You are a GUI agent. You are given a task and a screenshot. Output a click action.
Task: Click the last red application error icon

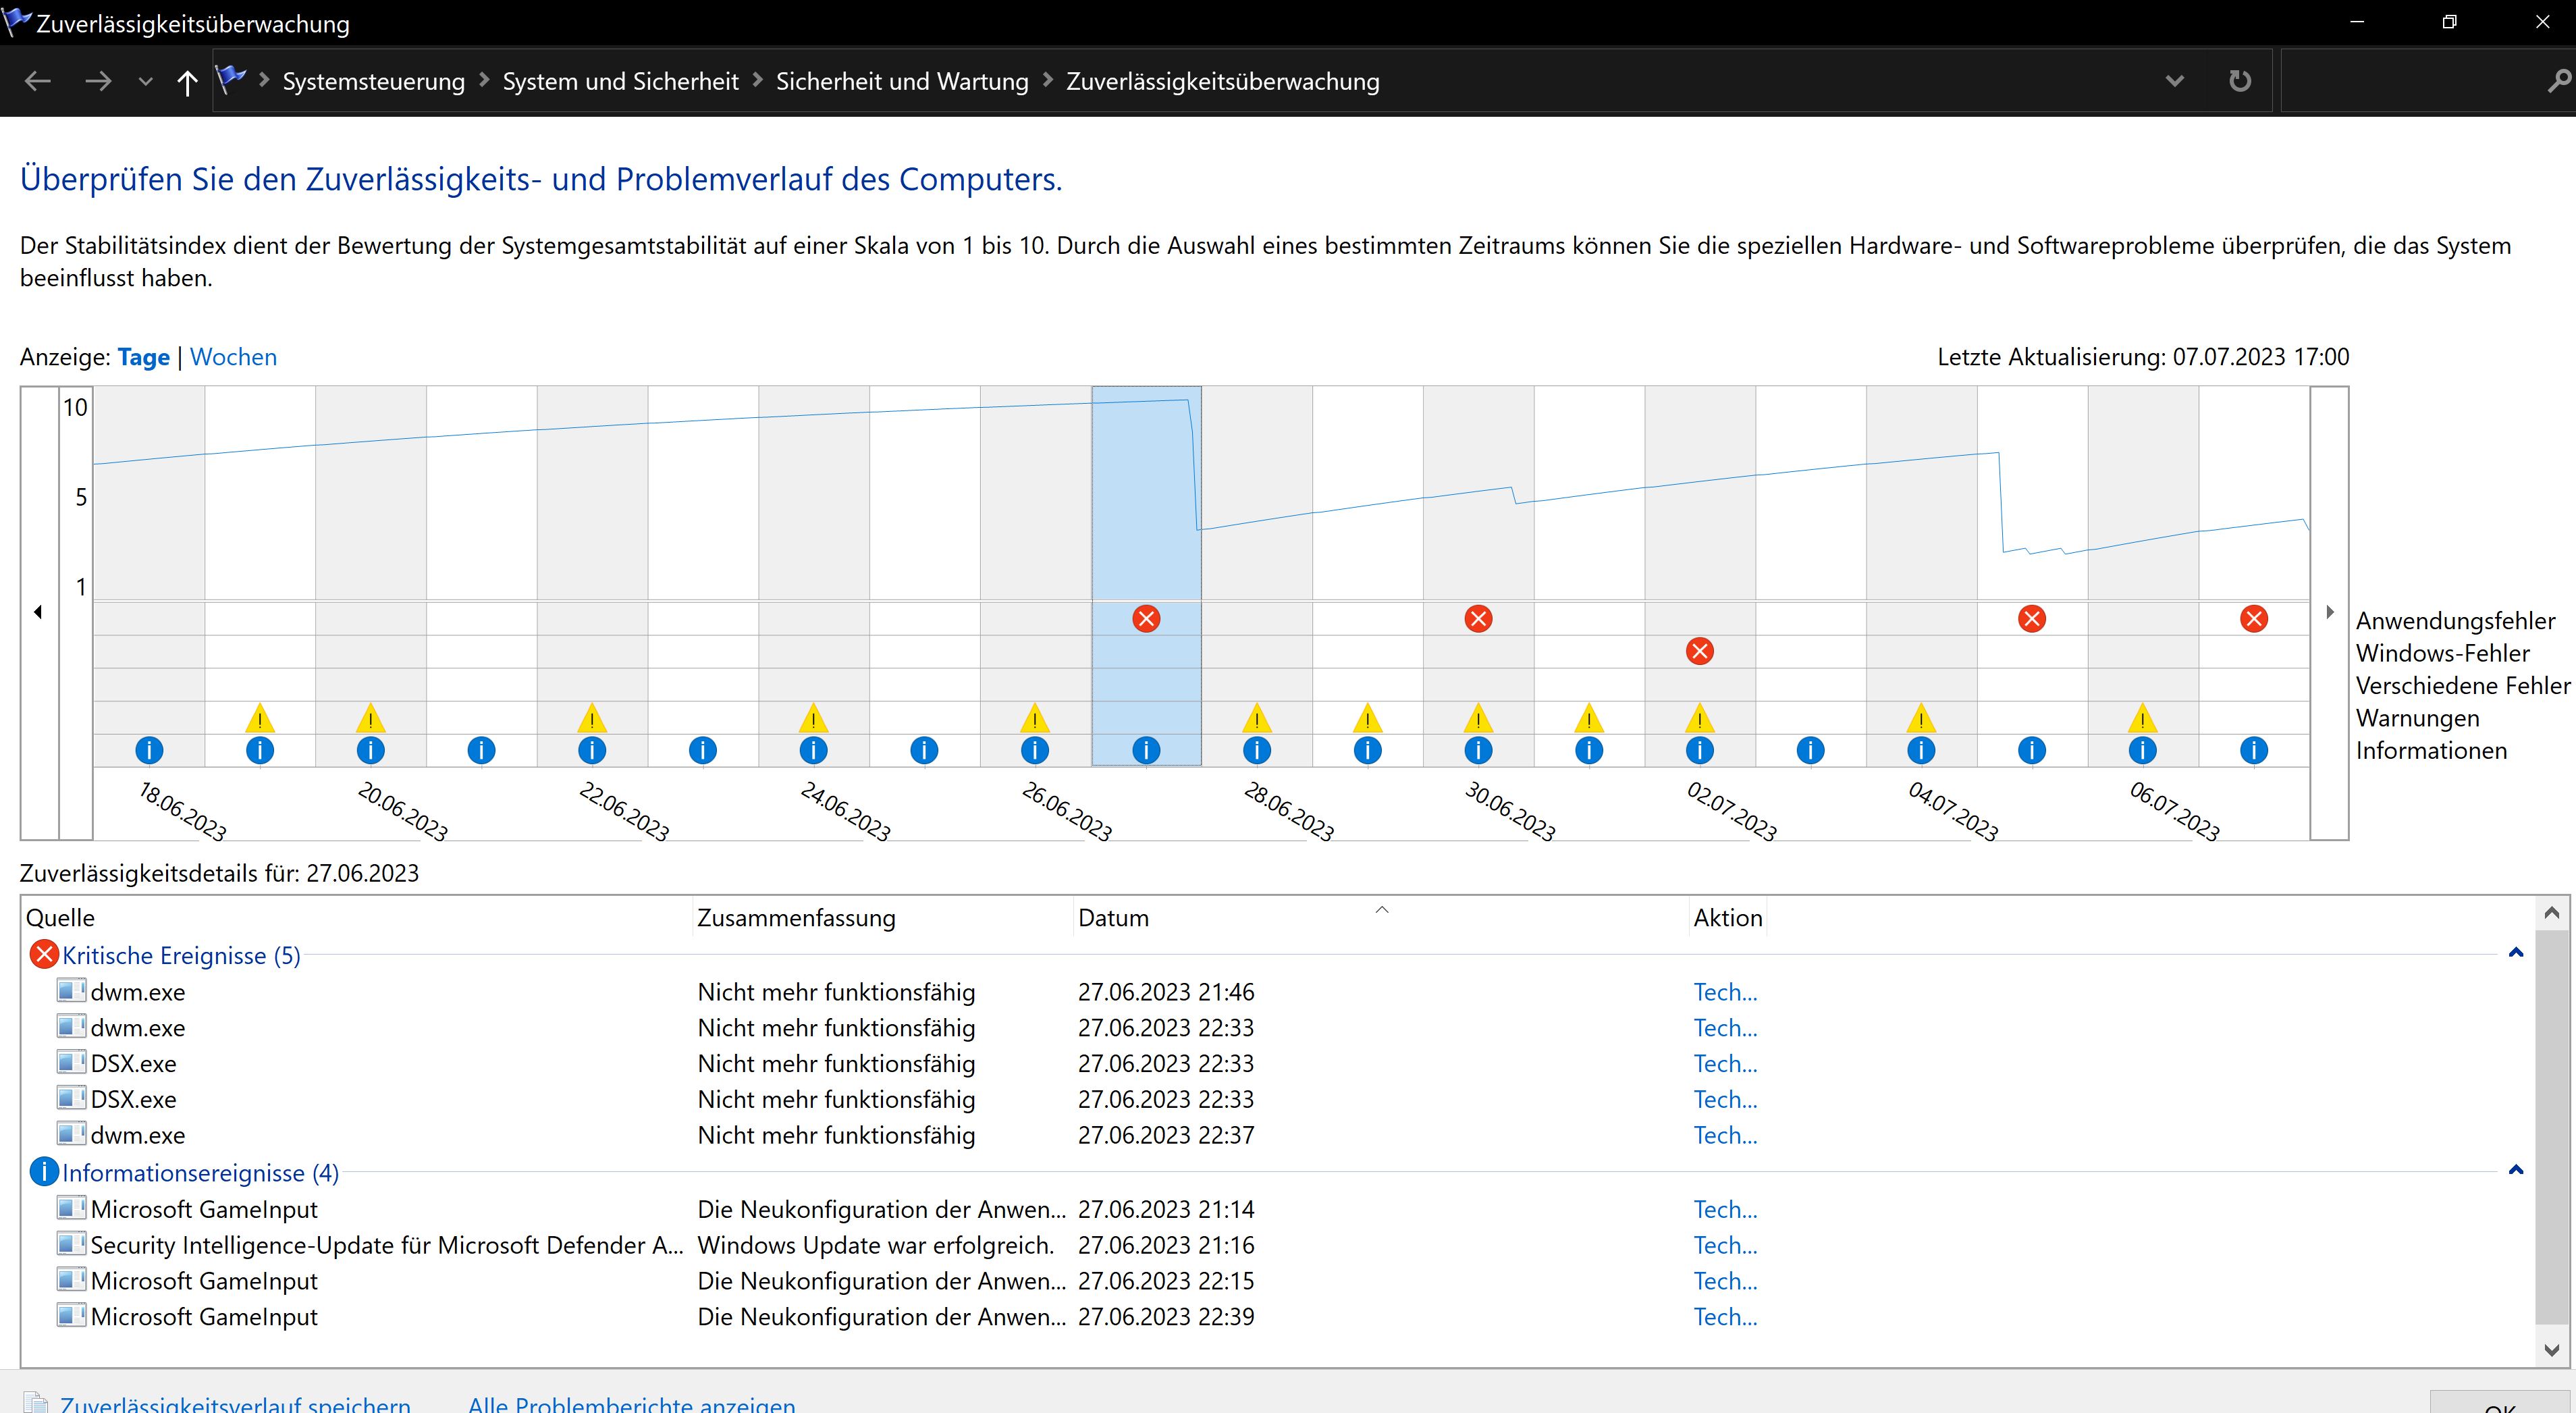(x=2253, y=619)
